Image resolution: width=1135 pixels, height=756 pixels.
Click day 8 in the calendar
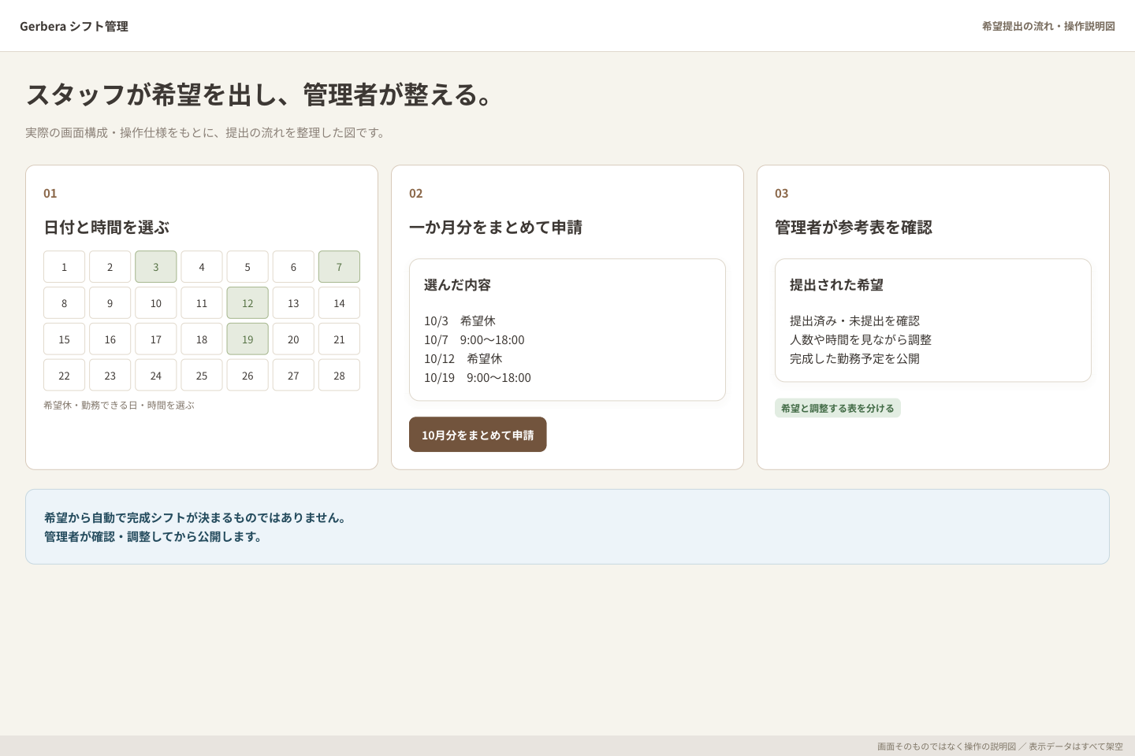pyautogui.click(x=64, y=303)
